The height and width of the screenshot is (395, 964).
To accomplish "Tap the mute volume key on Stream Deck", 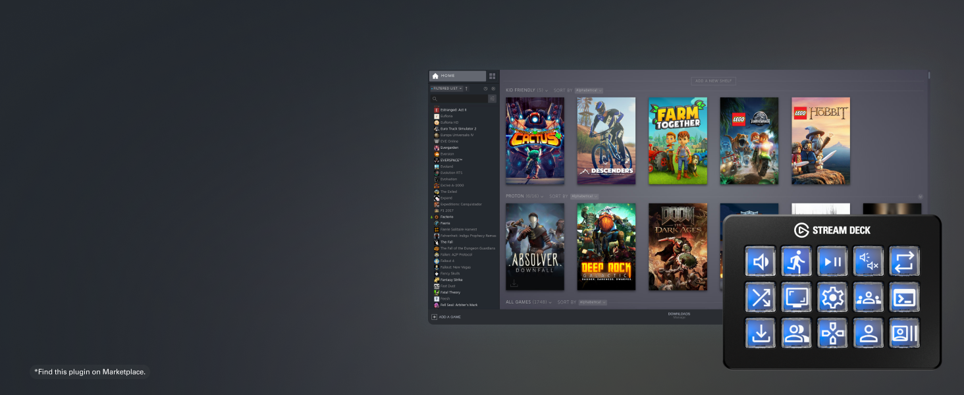I will 869,261.
